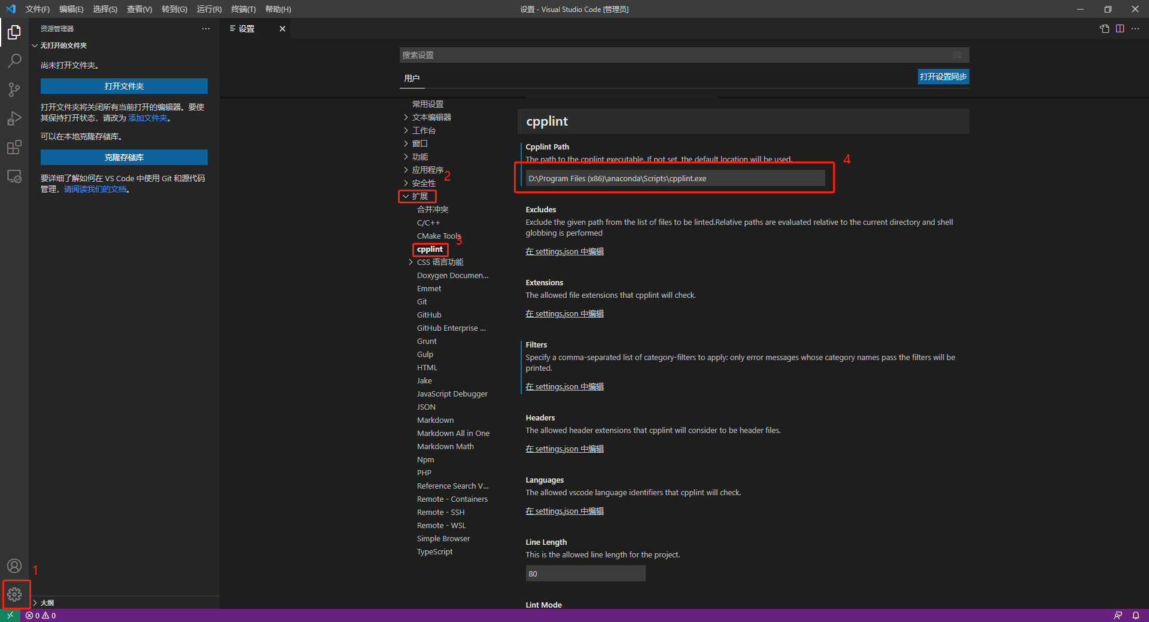Expand the 工作台 settings category
Viewport: 1149px width, 622px height.
[x=406, y=130]
